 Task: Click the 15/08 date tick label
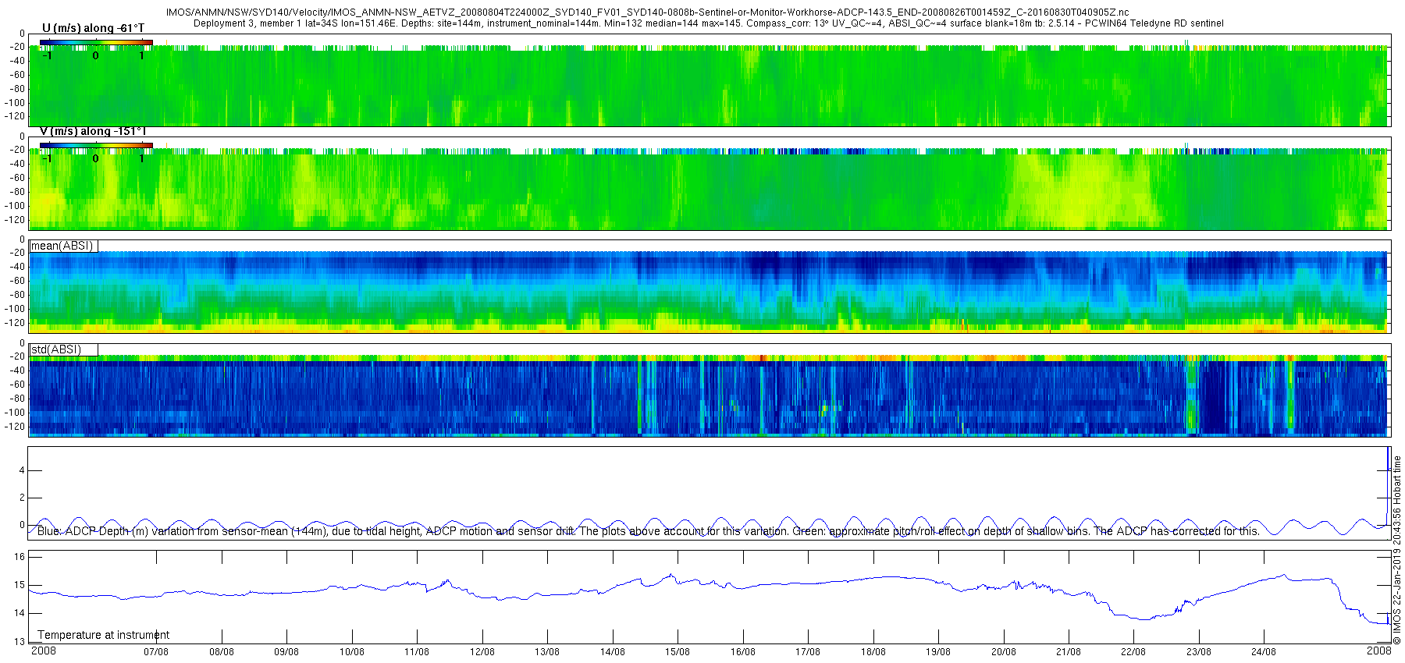coord(678,652)
